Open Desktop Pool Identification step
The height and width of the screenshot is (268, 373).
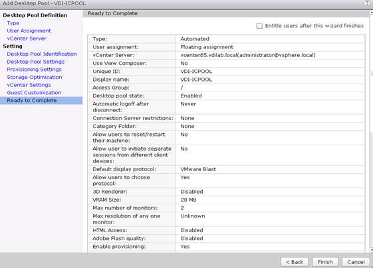pyautogui.click(x=42, y=54)
